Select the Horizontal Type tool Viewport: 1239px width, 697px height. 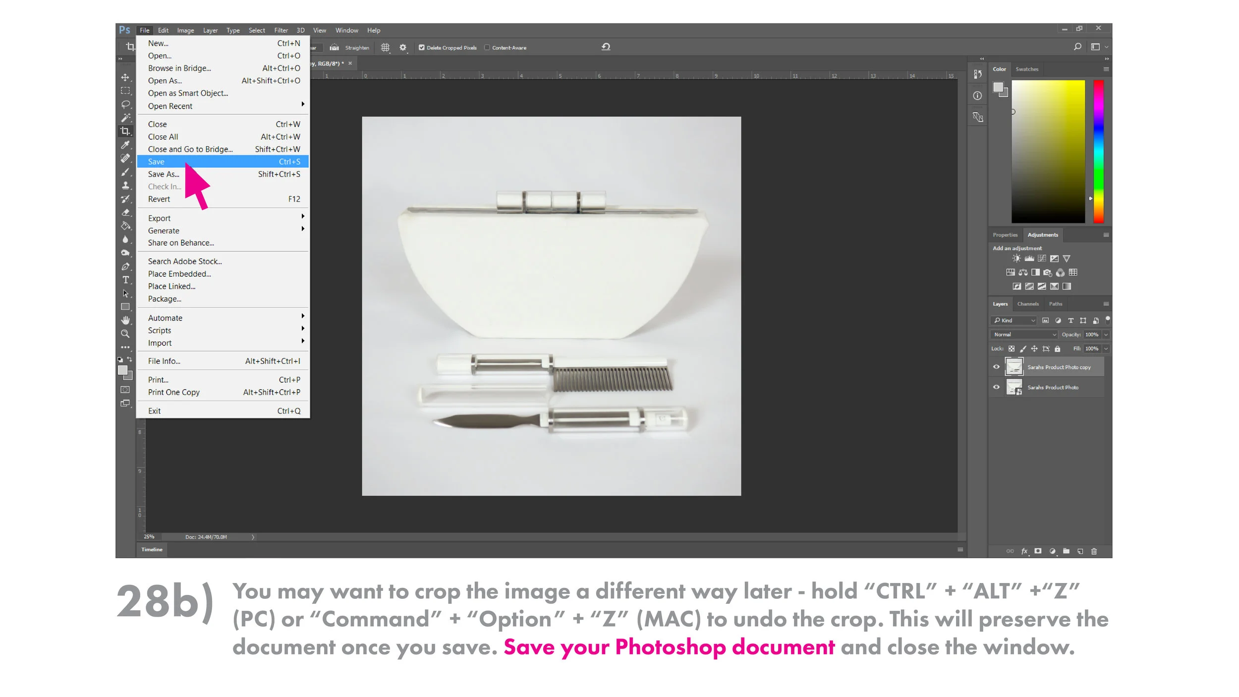tap(125, 280)
